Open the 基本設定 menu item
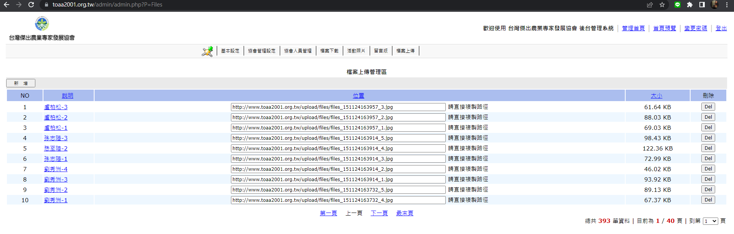Screen dimensions: 734x234 click(x=230, y=51)
